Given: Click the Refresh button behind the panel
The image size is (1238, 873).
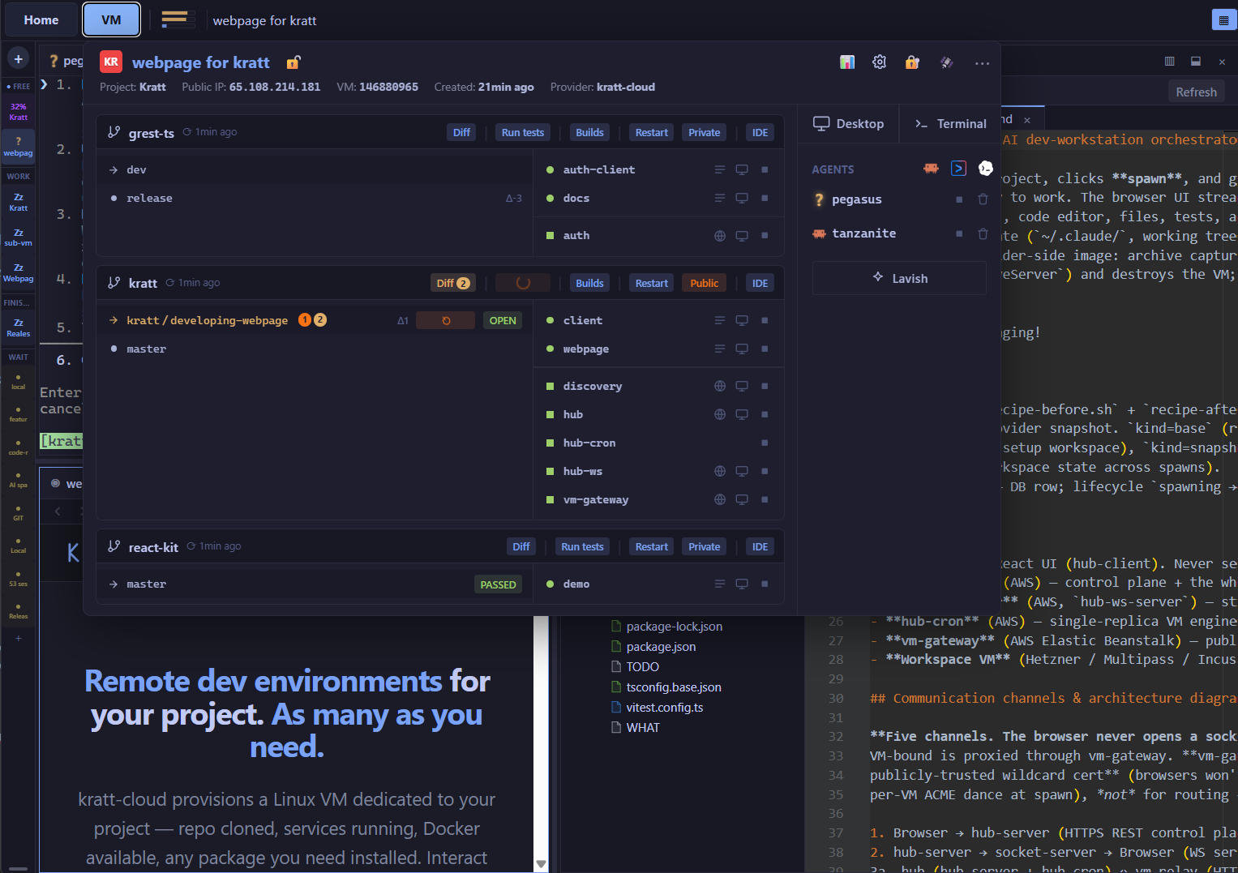Looking at the screenshot, I should pyautogui.click(x=1196, y=92).
